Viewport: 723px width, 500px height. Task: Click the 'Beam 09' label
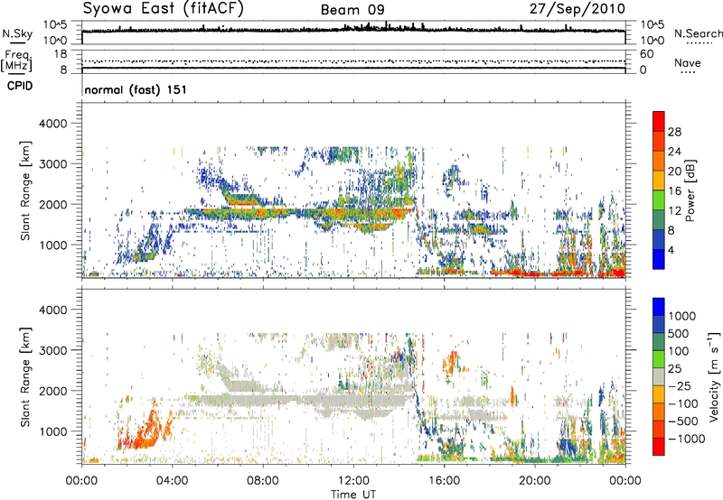point(352,10)
